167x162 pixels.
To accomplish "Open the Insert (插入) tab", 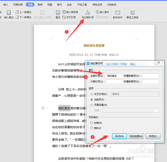I will click(6, 5).
